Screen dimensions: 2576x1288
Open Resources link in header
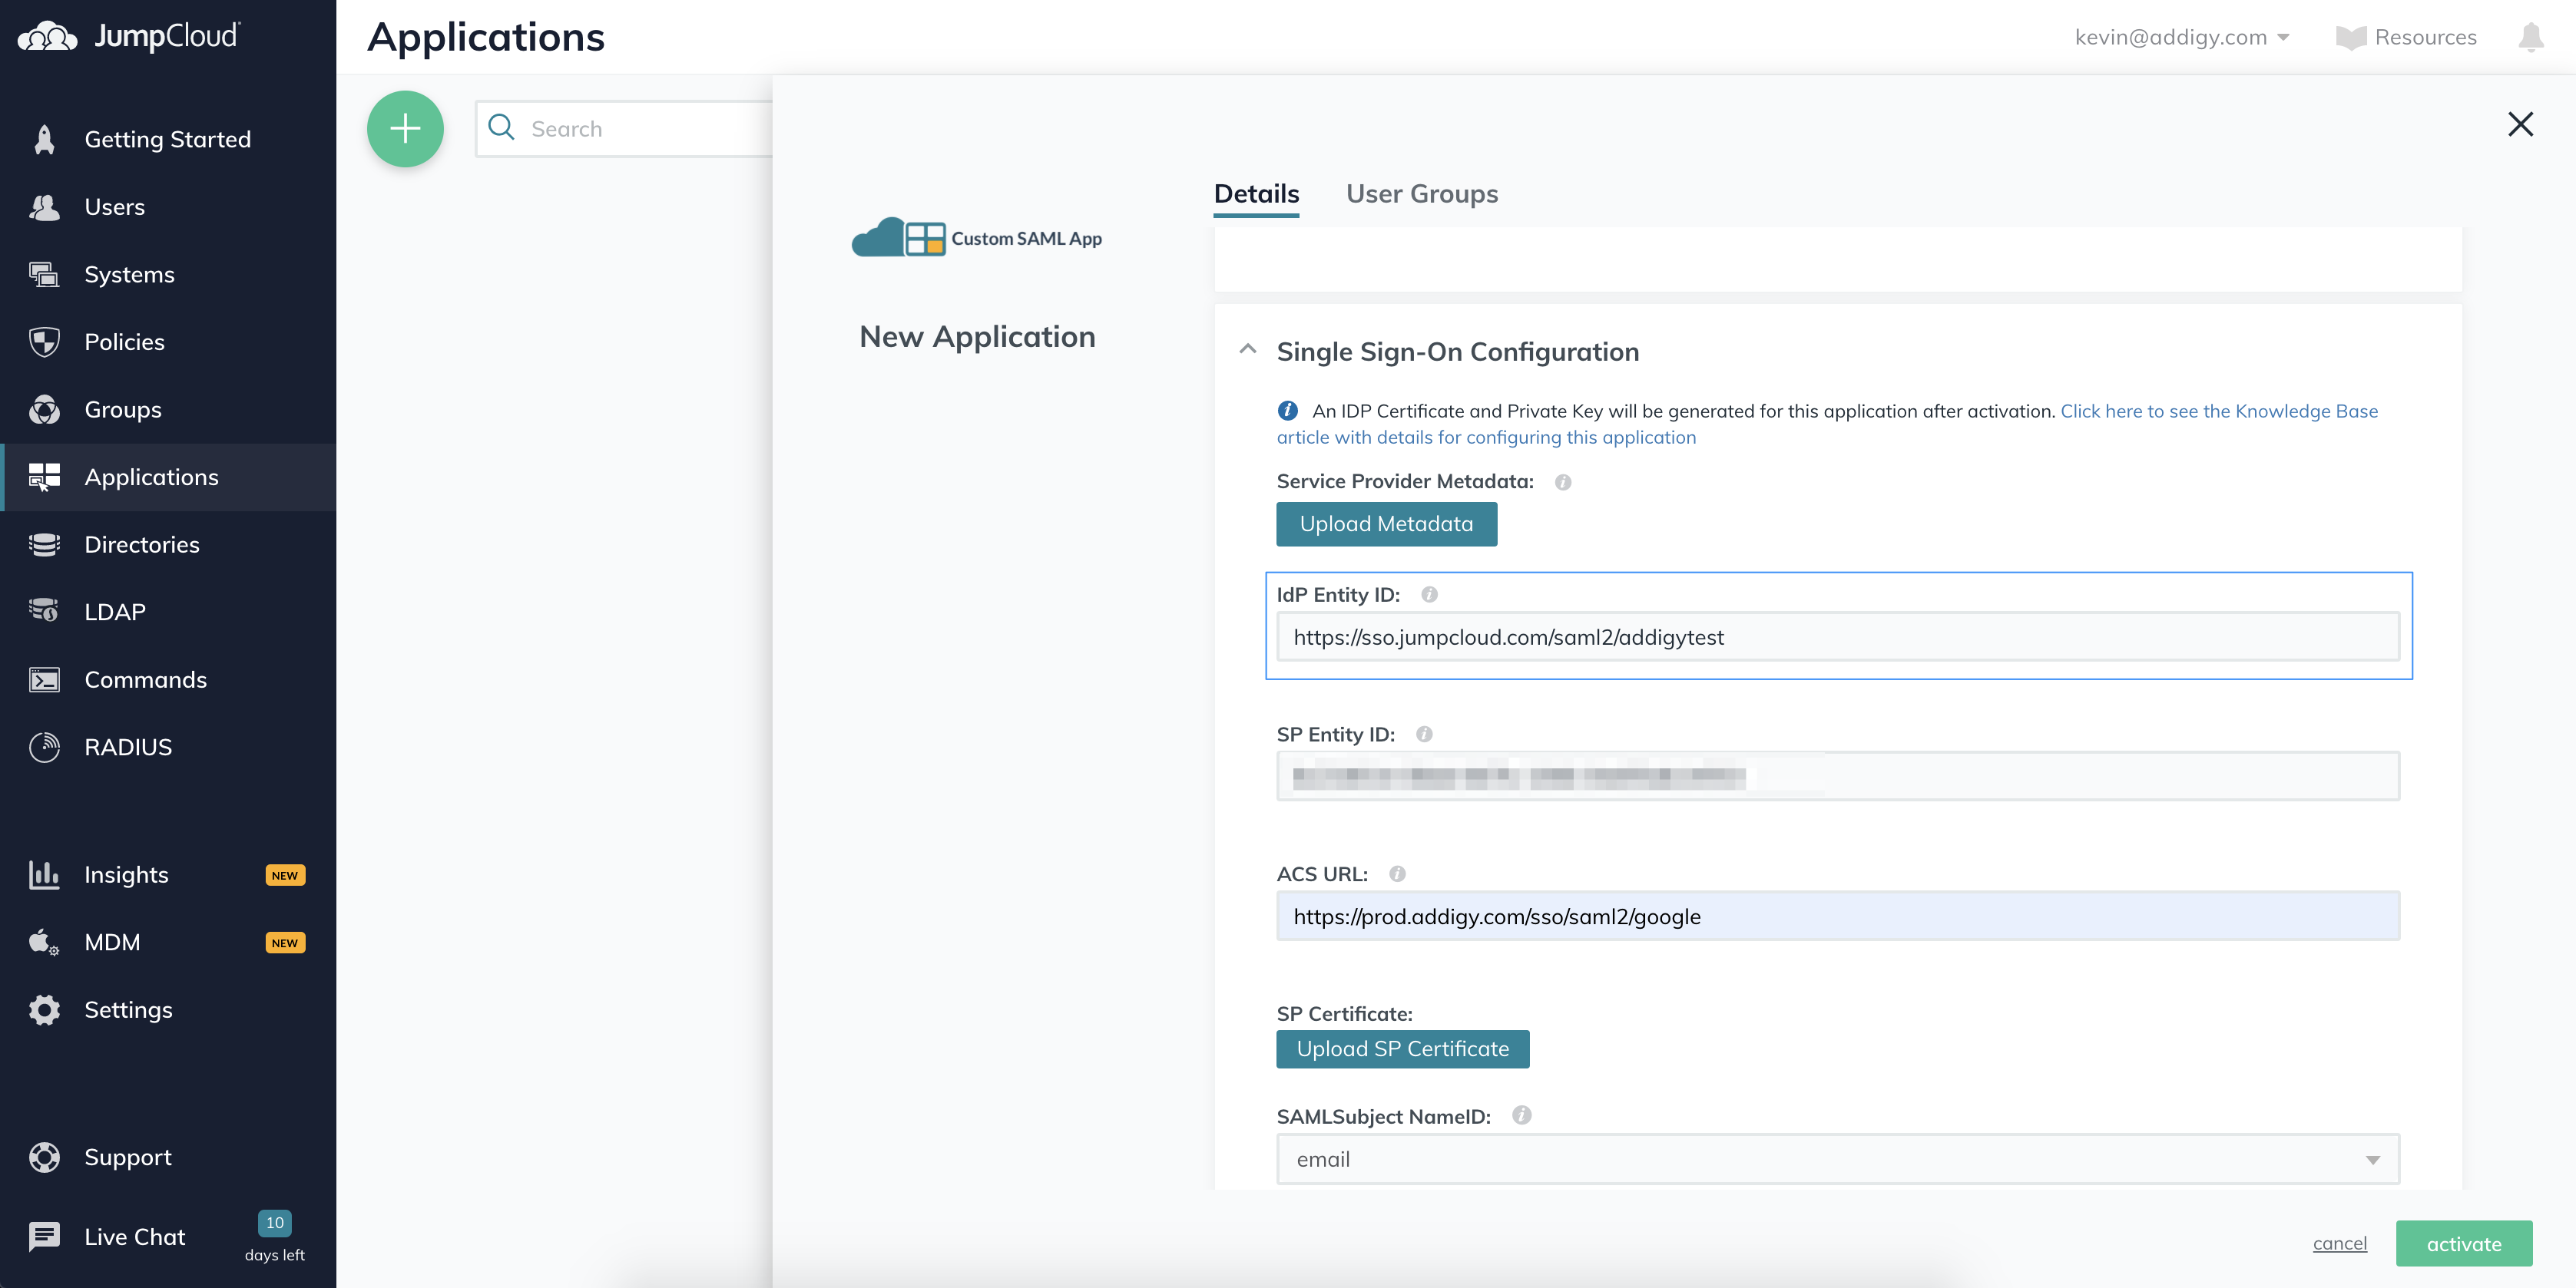pos(2406,37)
